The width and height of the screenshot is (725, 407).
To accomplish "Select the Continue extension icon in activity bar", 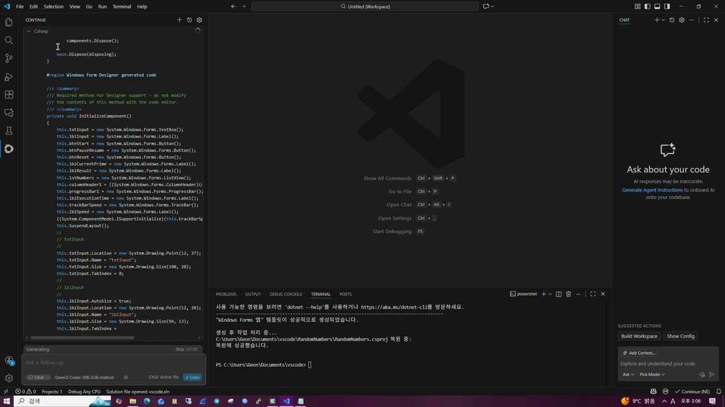I will (8, 149).
